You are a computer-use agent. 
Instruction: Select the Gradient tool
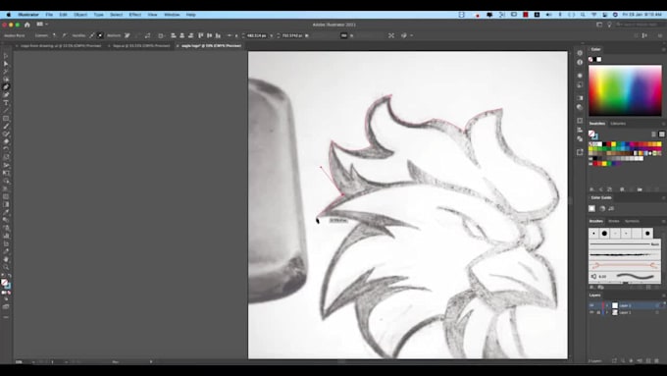pyautogui.click(x=6, y=204)
